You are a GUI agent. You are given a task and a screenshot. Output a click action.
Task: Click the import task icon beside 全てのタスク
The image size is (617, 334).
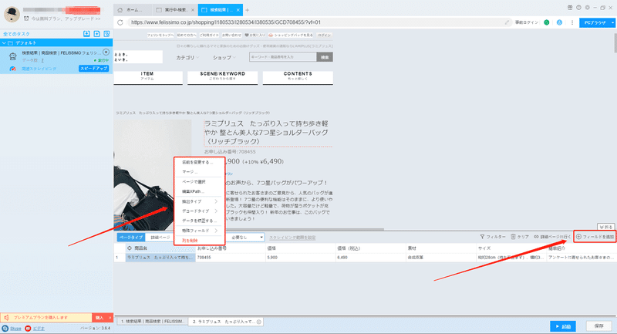(x=86, y=34)
